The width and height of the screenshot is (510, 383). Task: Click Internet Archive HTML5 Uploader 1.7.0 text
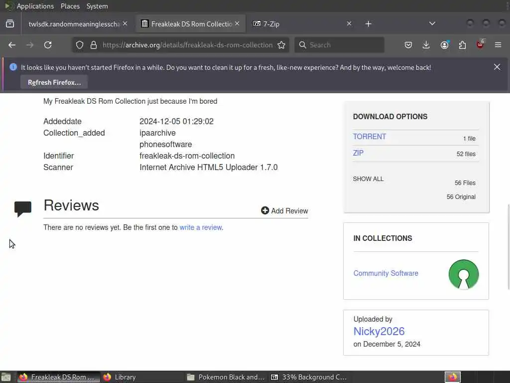[x=209, y=167]
